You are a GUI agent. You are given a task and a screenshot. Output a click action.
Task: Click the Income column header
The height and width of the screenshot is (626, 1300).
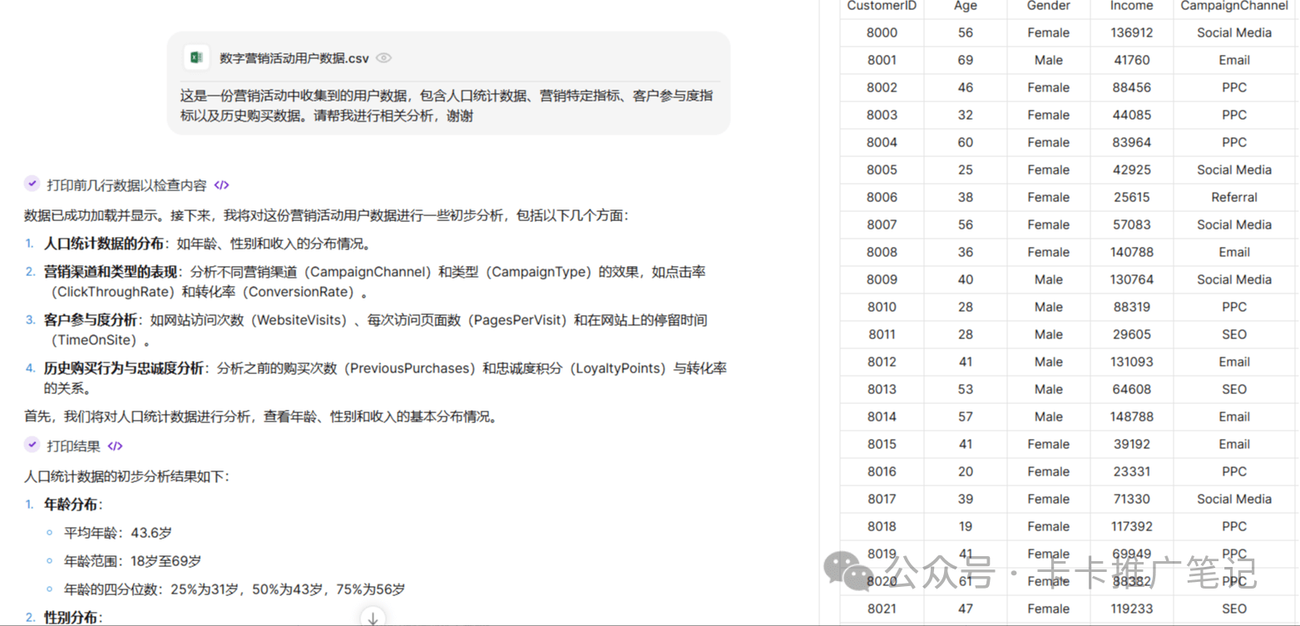coord(1131,6)
